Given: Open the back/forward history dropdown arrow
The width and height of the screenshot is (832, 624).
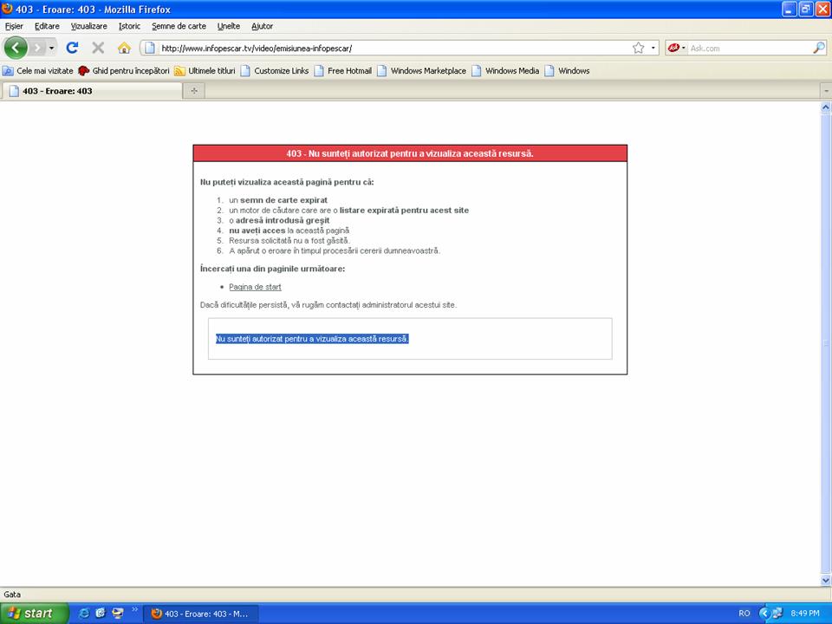Looking at the screenshot, I should pos(51,48).
